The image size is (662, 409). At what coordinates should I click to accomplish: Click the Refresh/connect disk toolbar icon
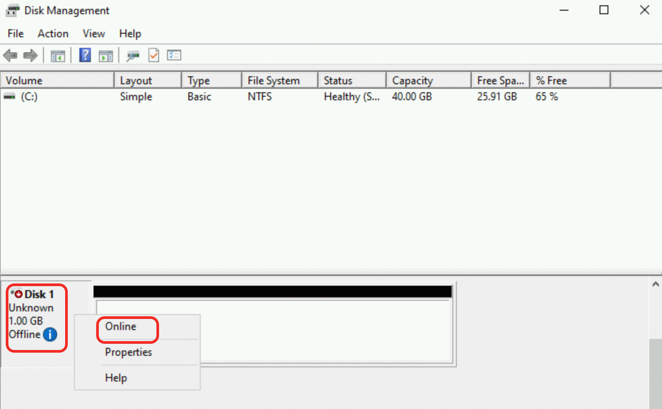(133, 56)
